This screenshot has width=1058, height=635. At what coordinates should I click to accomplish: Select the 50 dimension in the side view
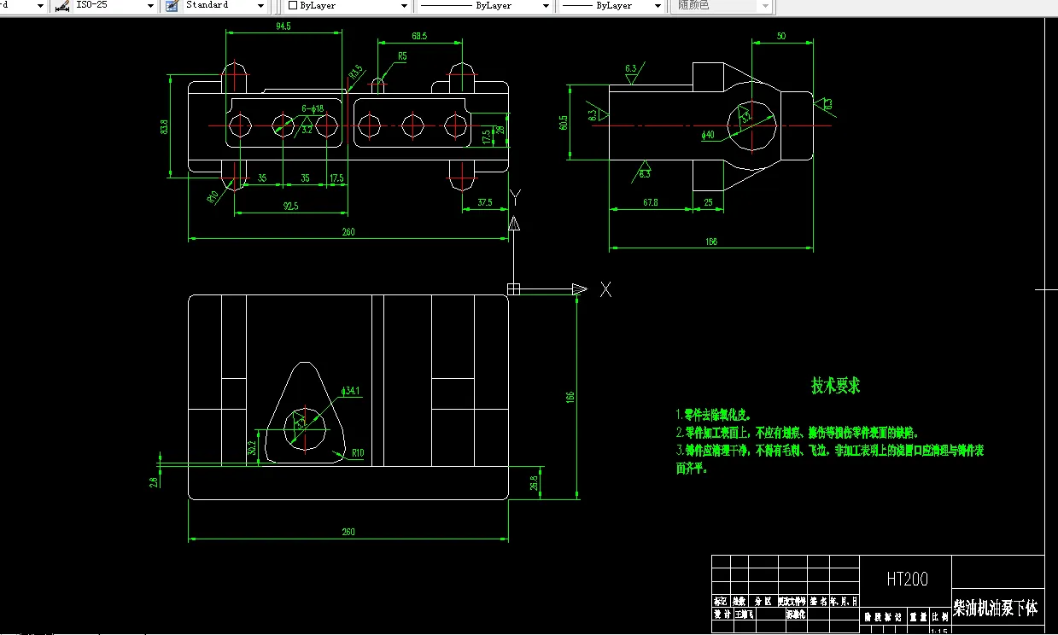tap(781, 36)
